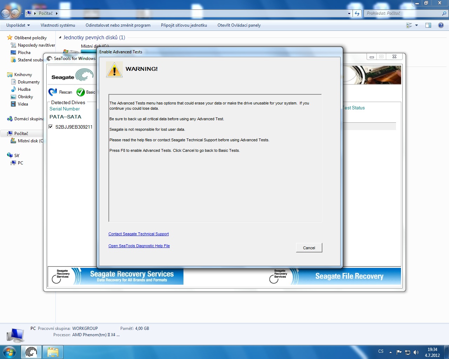Expand the Počítač breadcrumb arrow
The image size is (449, 359).
tap(56, 13)
